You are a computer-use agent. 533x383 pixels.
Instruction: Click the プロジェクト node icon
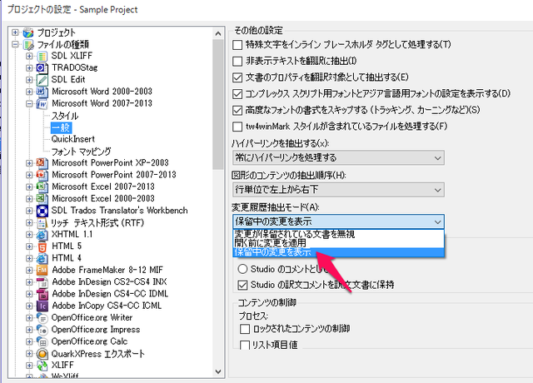coord(28,33)
